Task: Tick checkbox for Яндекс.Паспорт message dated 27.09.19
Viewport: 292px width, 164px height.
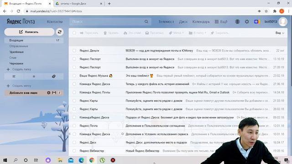Action: (x=74, y=67)
